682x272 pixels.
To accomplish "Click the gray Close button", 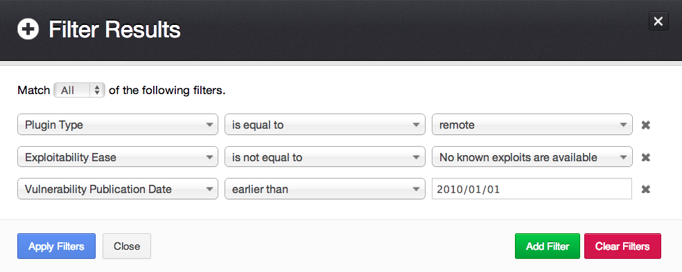I will [x=127, y=246].
